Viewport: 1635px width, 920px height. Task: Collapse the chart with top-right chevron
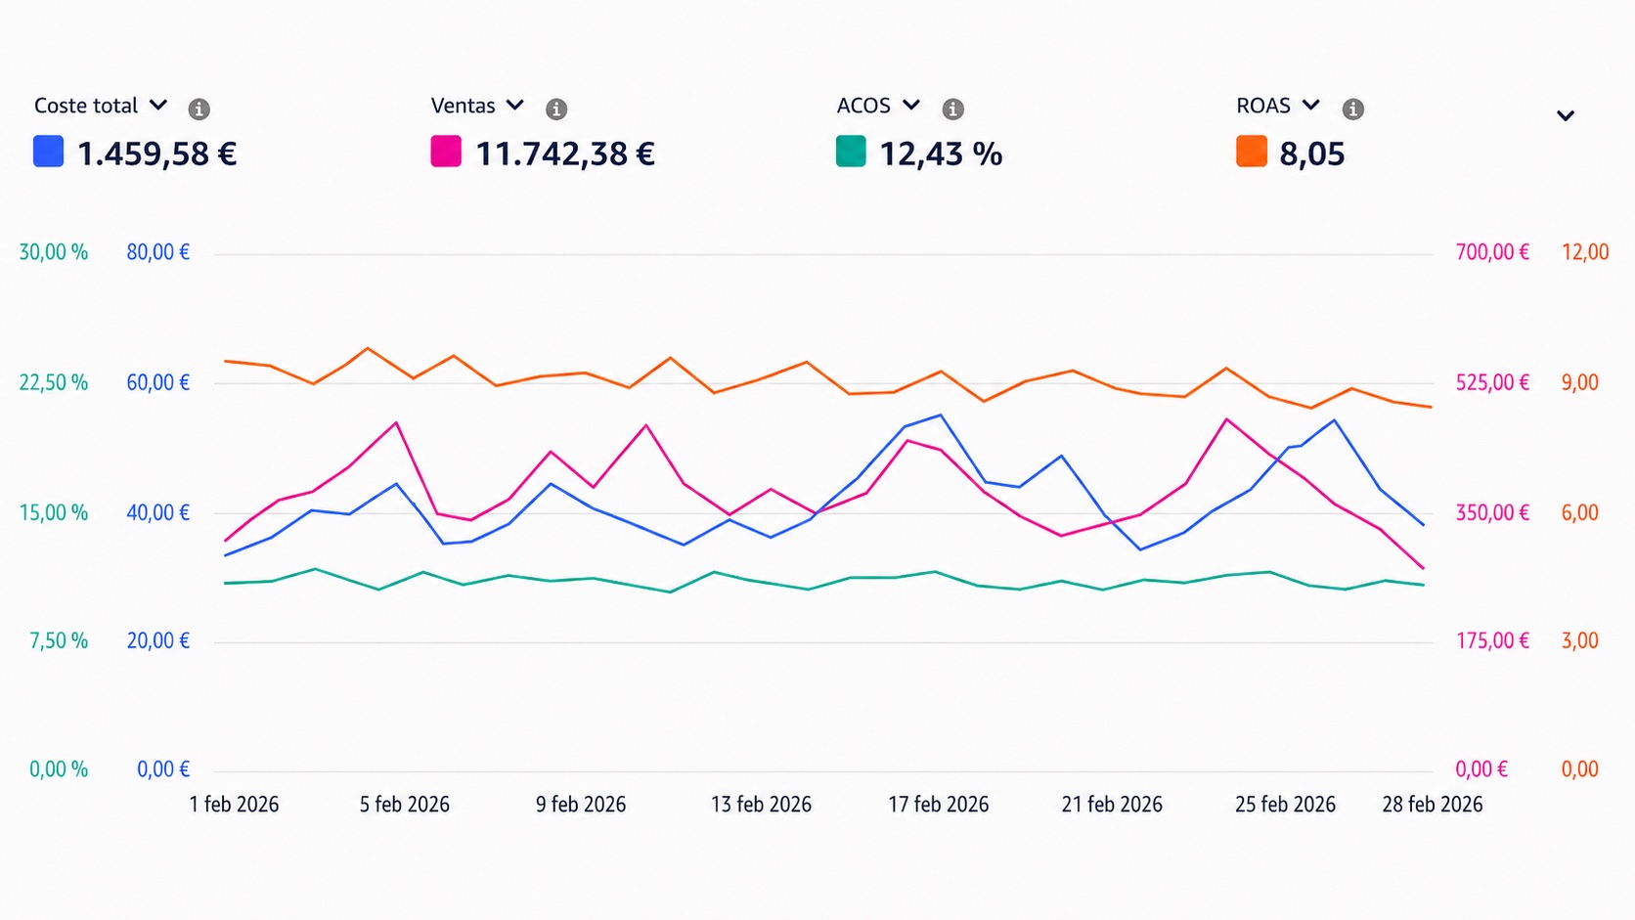click(1566, 115)
